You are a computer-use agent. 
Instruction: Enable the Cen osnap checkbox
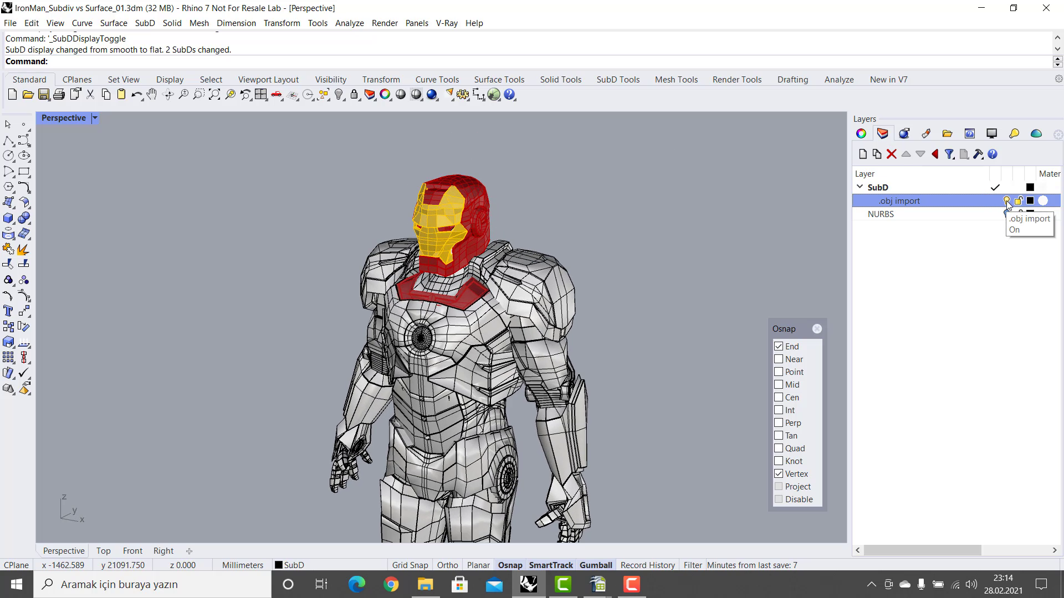point(779,398)
